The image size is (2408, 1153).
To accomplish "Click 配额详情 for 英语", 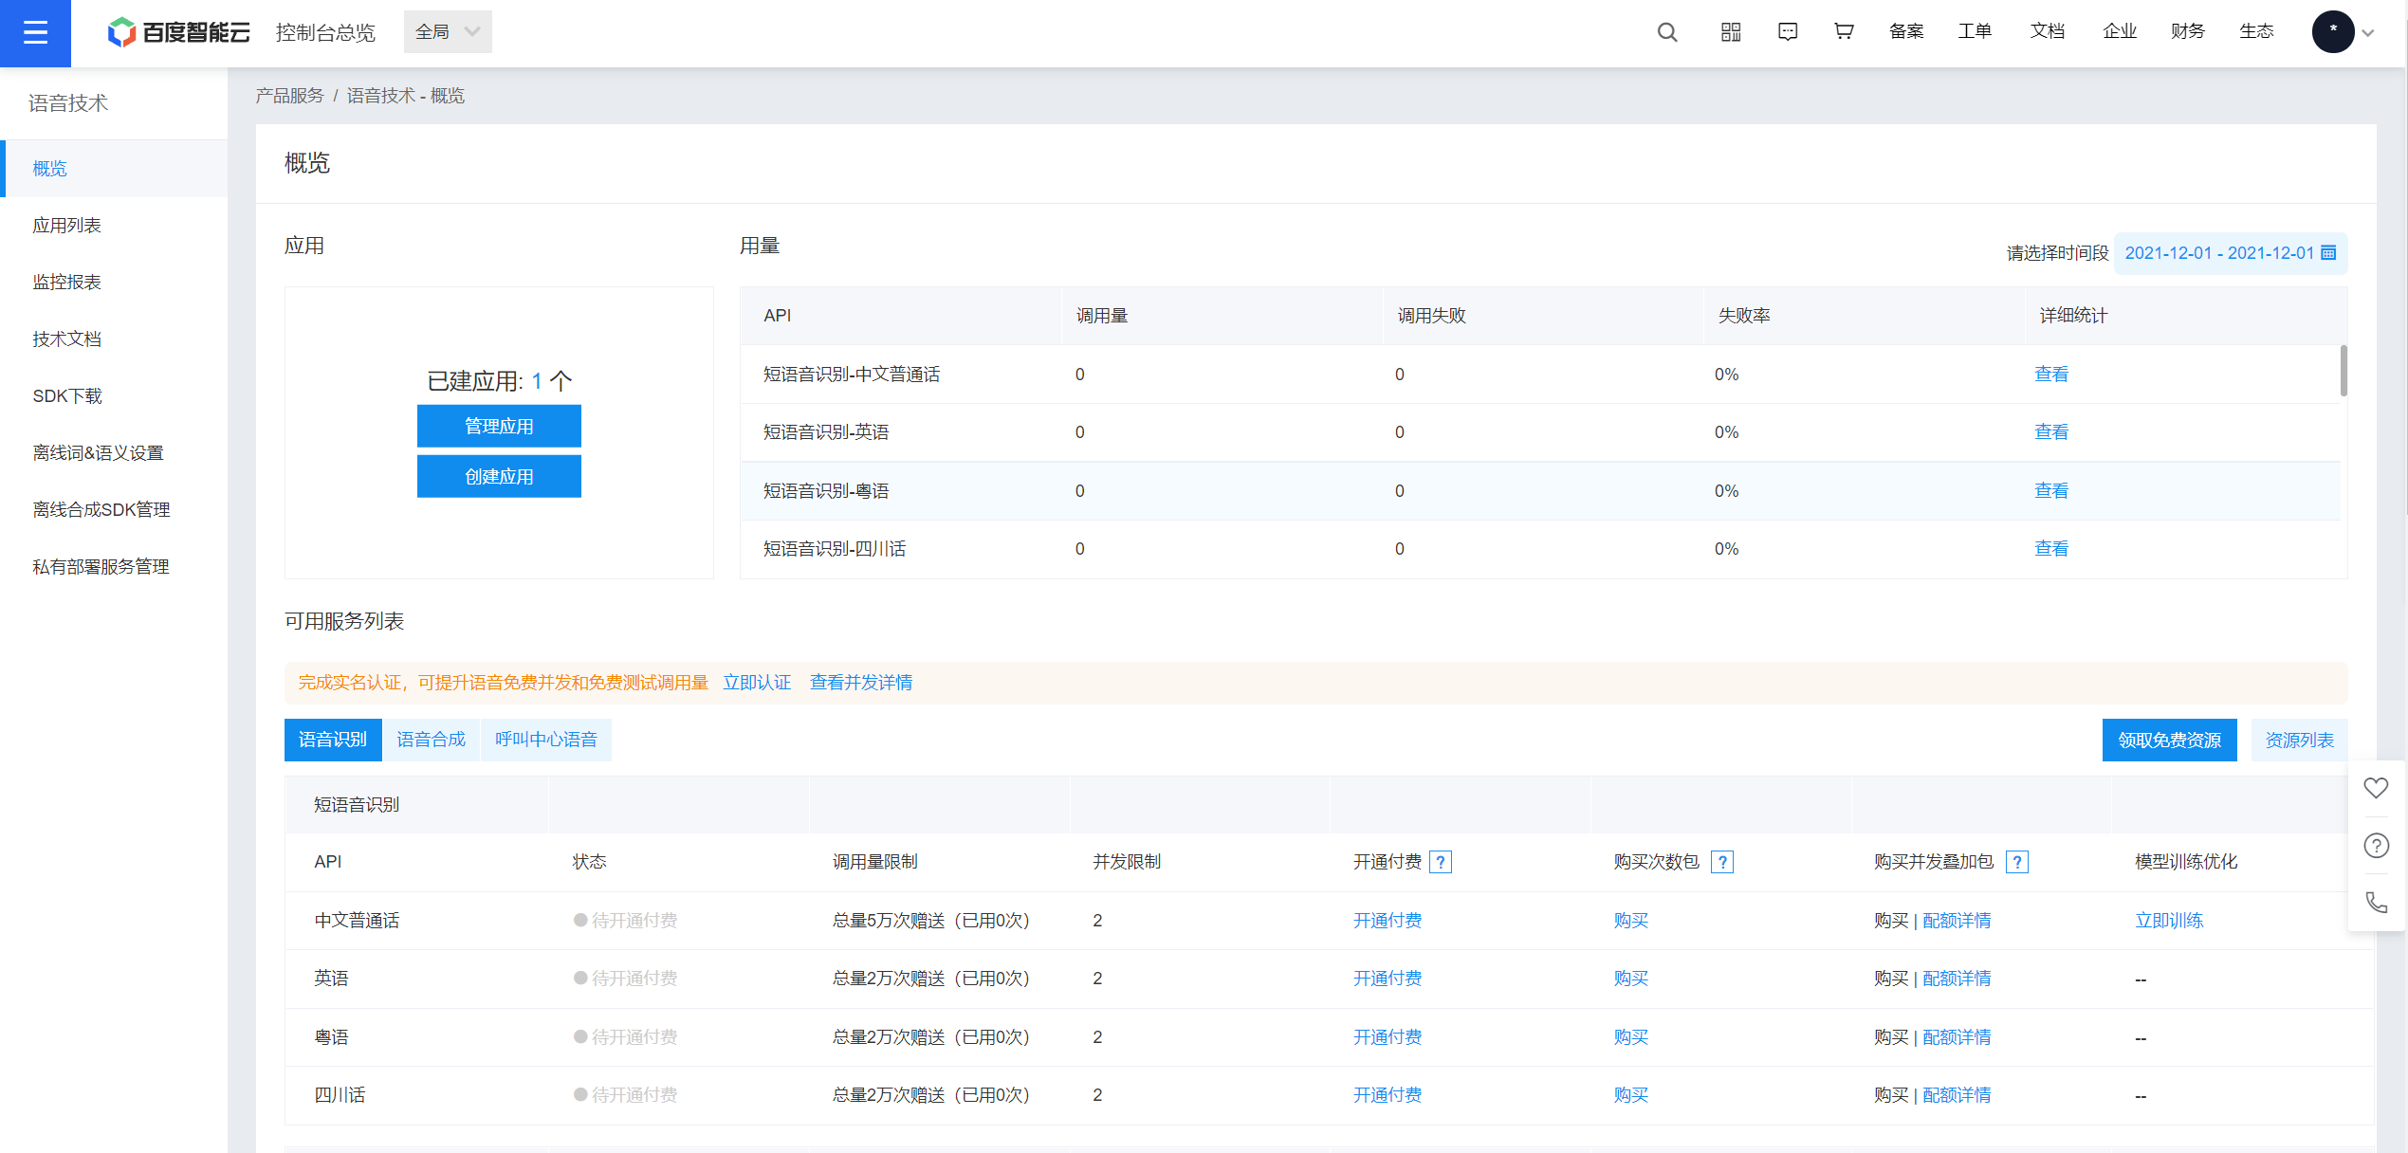I will (1957, 979).
